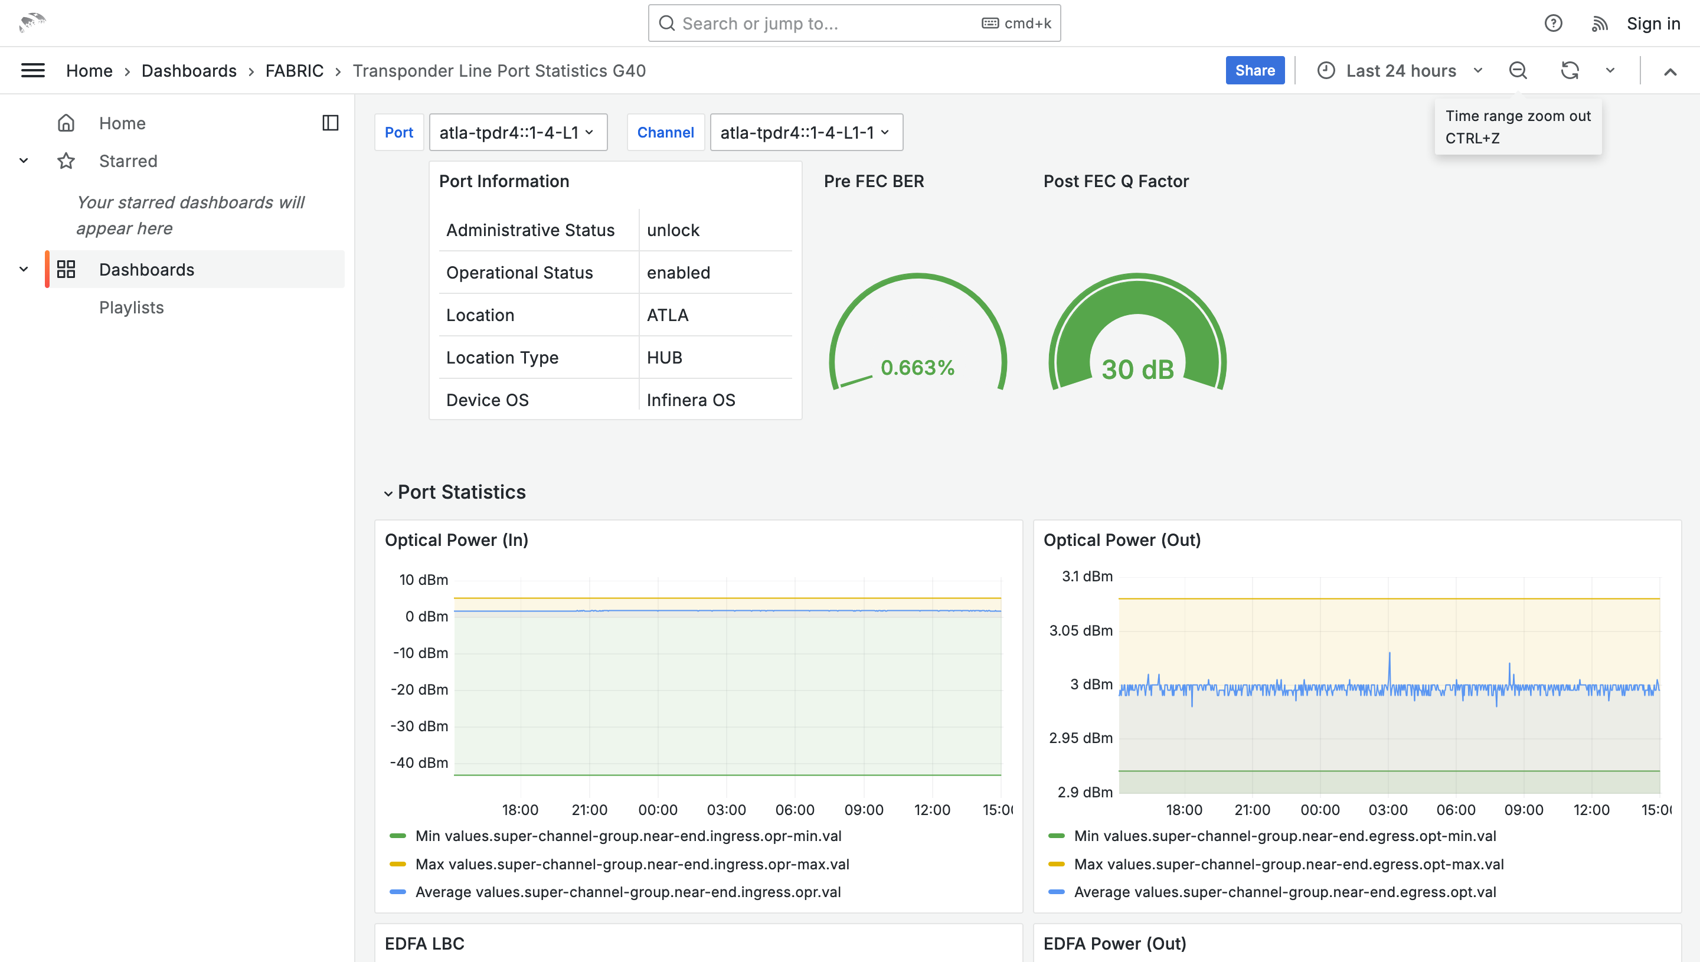Viewport: 1700px width, 962px height.
Task: Click the FABRIC breadcrumb link
Action: point(294,71)
